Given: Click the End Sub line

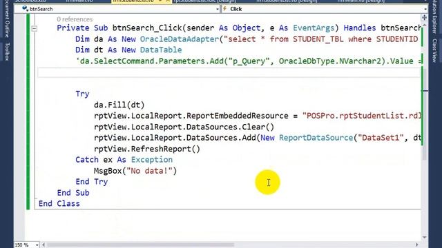Looking at the screenshot, I should 73,193.
